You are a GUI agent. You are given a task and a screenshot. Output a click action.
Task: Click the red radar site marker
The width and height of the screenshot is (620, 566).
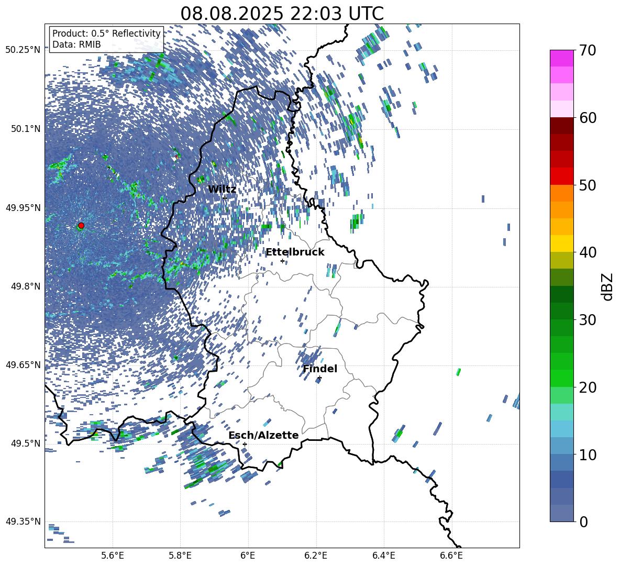81,226
